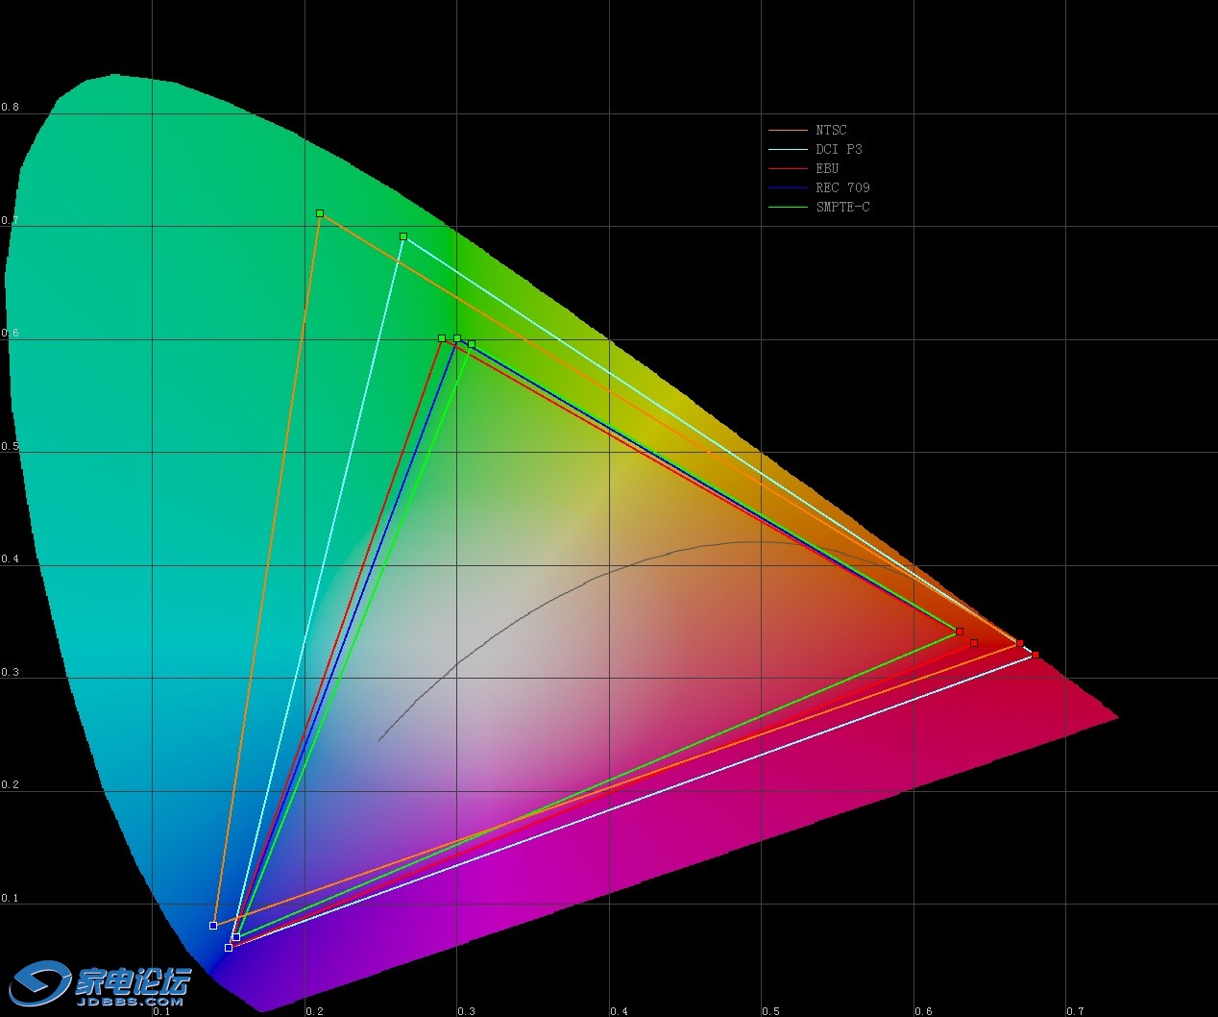The height and width of the screenshot is (1017, 1218).
Task: Click the 0.7 x-axis label
Action: coord(1075,1010)
